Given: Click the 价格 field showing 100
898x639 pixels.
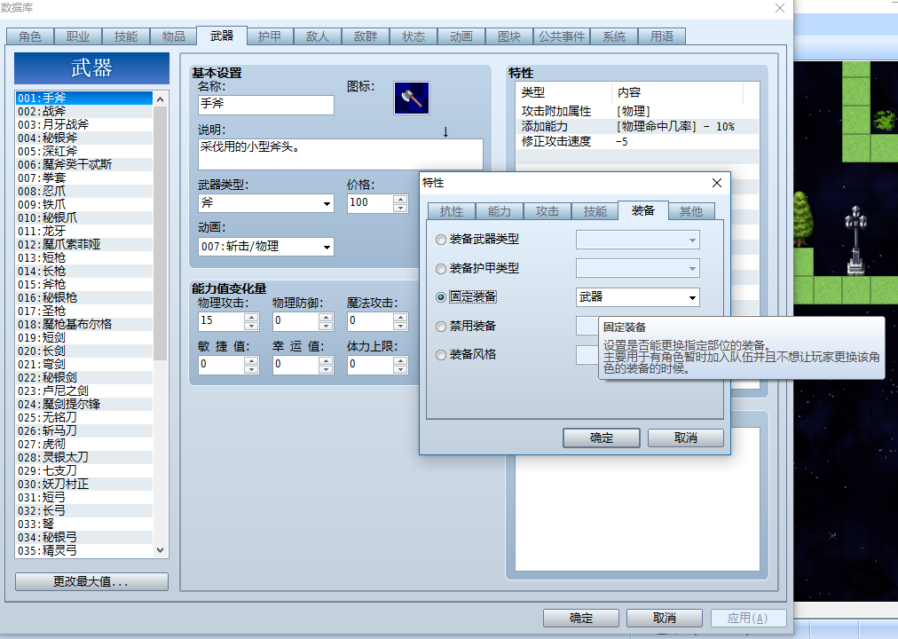Looking at the screenshot, I should 371,203.
